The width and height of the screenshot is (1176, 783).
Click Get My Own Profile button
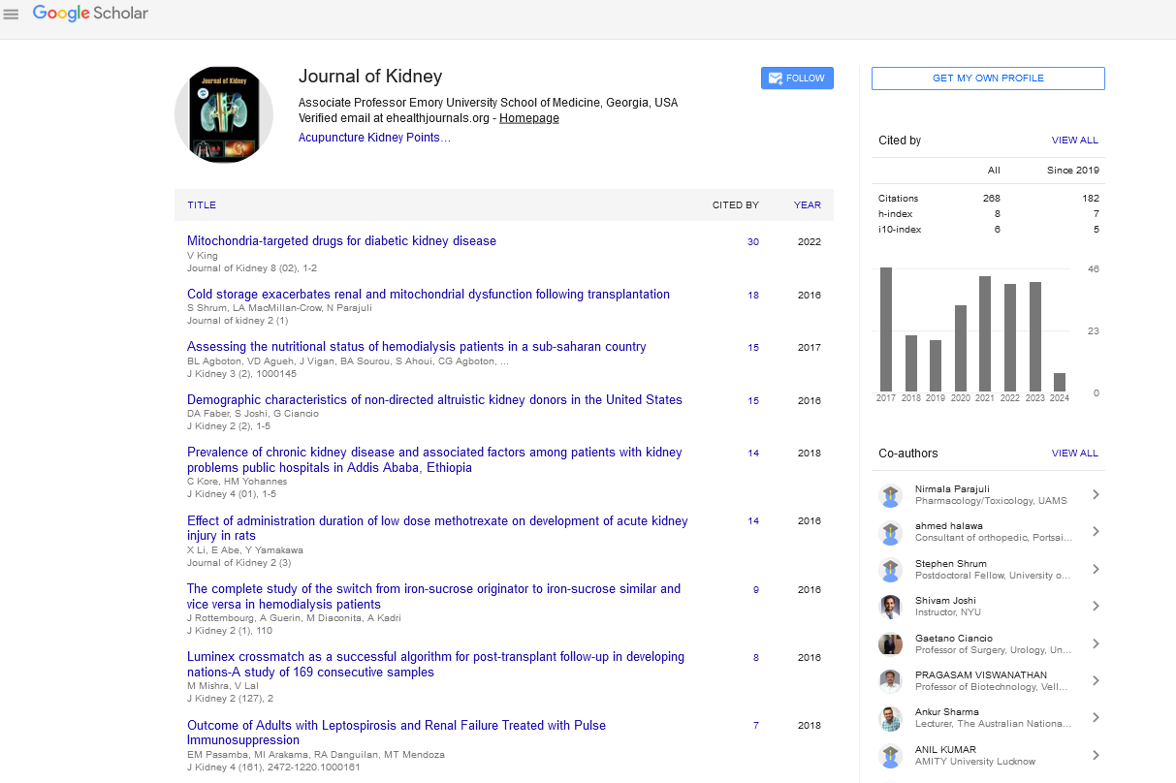(x=987, y=78)
